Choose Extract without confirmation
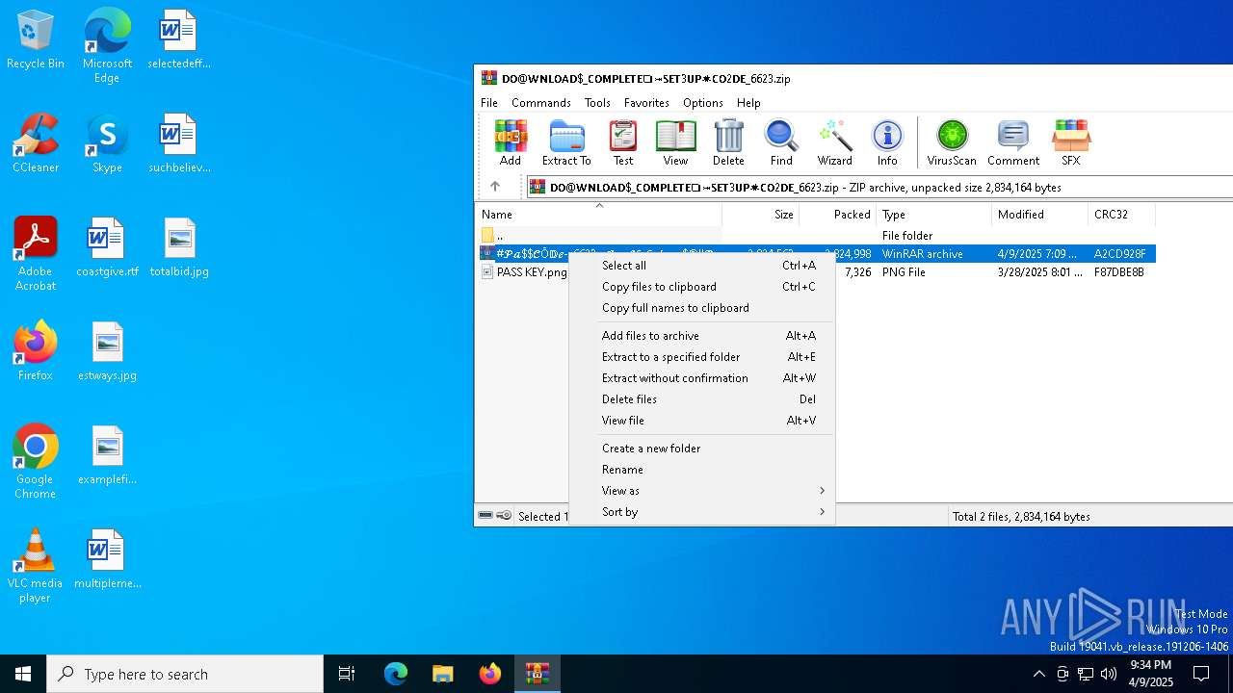The image size is (1233, 693). 702,378
